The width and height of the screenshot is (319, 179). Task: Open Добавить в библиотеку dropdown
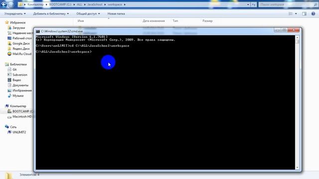[x=51, y=13]
